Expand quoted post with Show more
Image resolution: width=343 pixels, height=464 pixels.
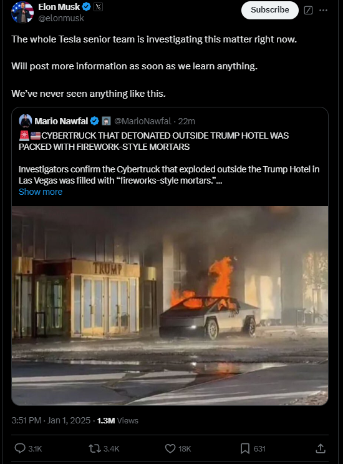click(41, 192)
